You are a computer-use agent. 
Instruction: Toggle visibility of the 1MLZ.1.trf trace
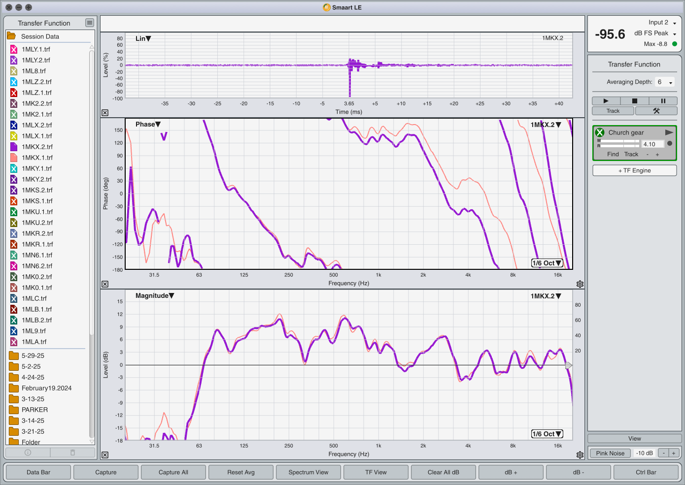pyautogui.click(x=14, y=93)
